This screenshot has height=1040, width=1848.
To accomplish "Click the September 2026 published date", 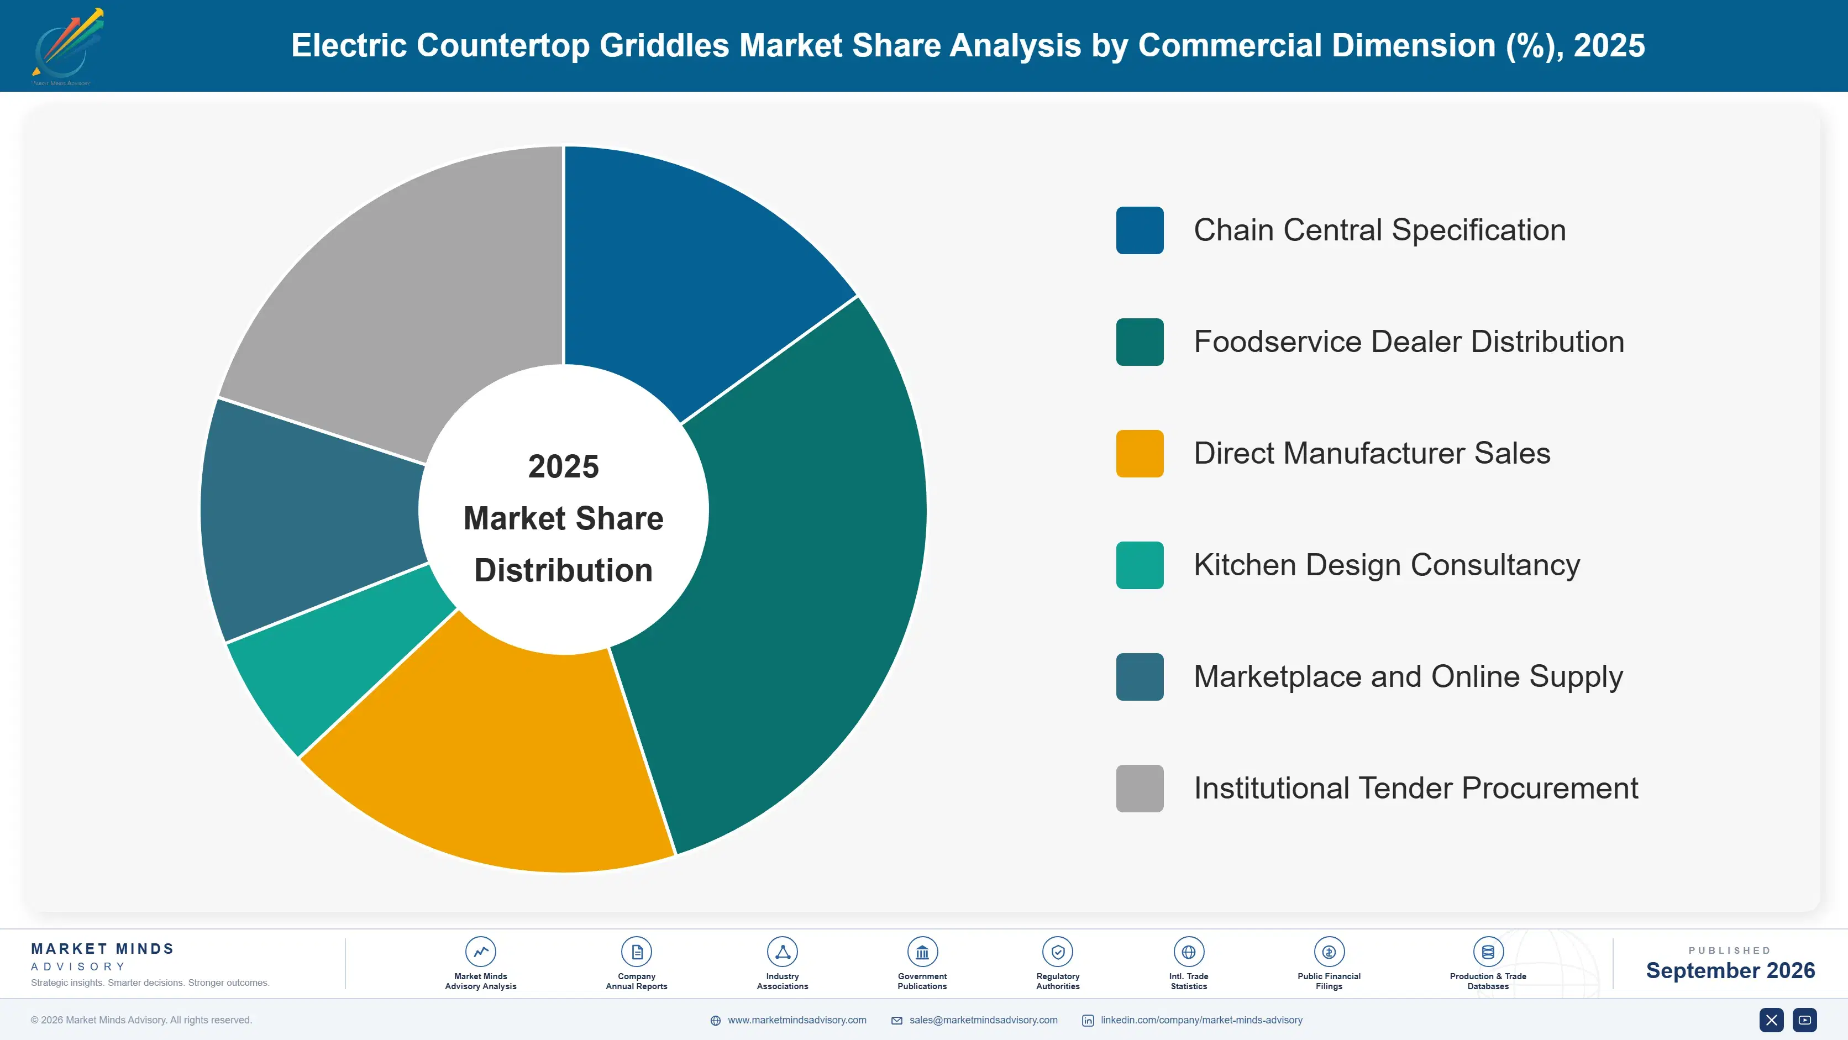I will 1730,970.
